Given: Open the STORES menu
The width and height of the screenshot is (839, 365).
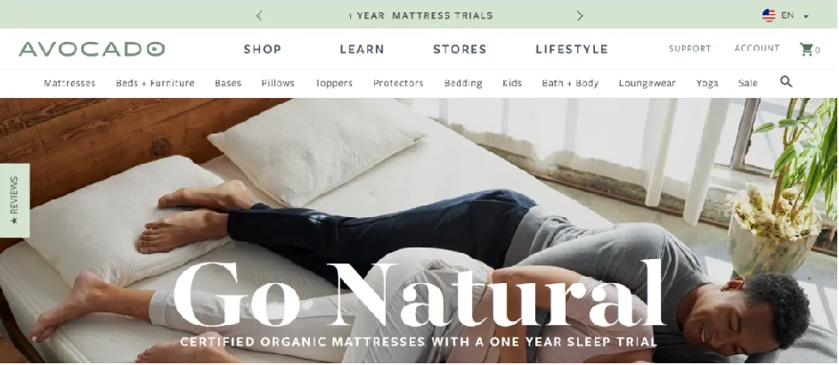Looking at the screenshot, I should (460, 49).
